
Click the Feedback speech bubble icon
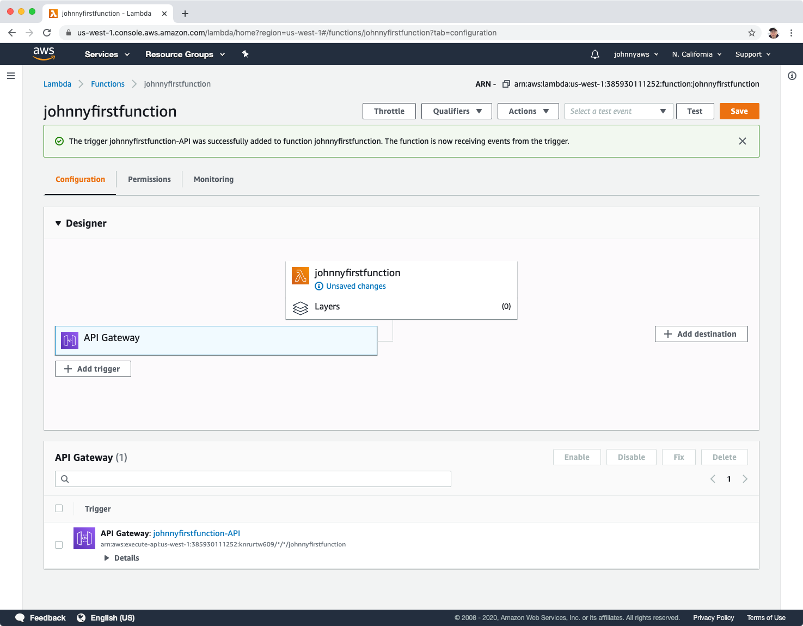pos(20,617)
